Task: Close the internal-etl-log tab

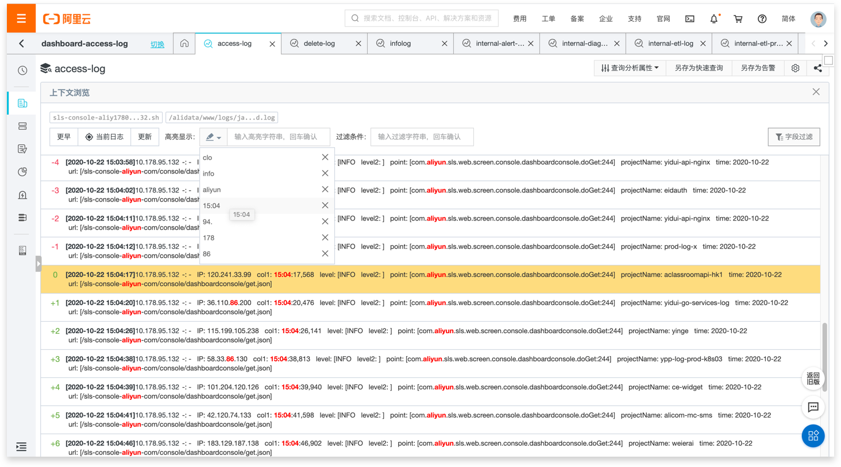Action: 703,44
